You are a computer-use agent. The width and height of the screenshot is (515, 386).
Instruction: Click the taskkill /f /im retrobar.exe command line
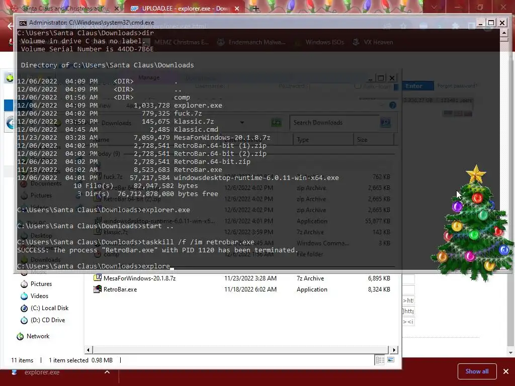[136, 242]
